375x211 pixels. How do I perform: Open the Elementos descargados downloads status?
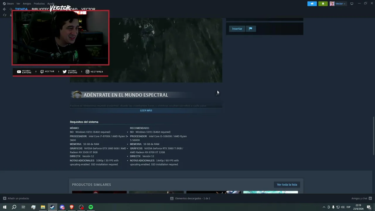(190, 198)
